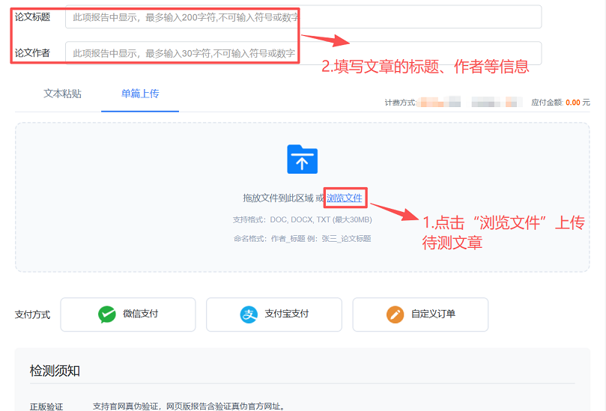The image size is (606, 411).
Task: Click the 应付金额 0.00 amount
Action: coord(572,103)
